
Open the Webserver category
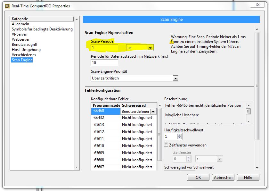click(20, 39)
